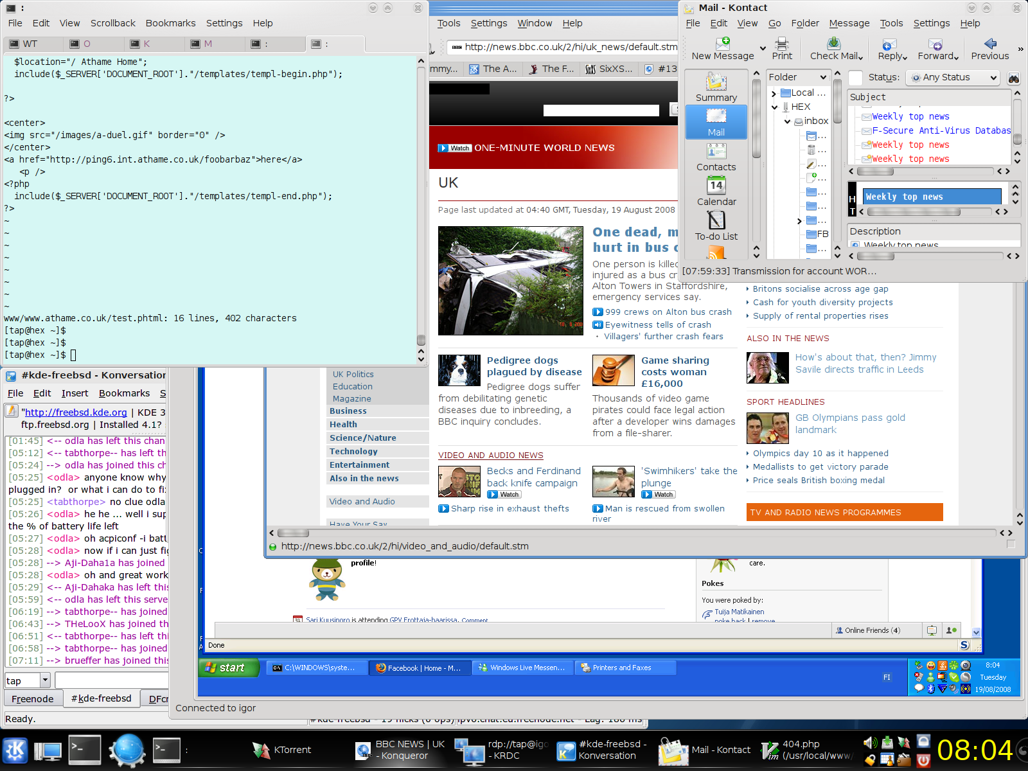Click Watch icon on One-Minute World News
The height and width of the screenshot is (771, 1028).
pyautogui.click(x=455, y=148)
